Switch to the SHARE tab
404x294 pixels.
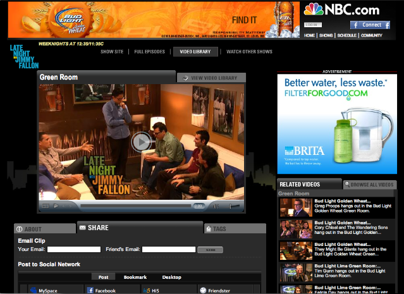coord(140,228)
